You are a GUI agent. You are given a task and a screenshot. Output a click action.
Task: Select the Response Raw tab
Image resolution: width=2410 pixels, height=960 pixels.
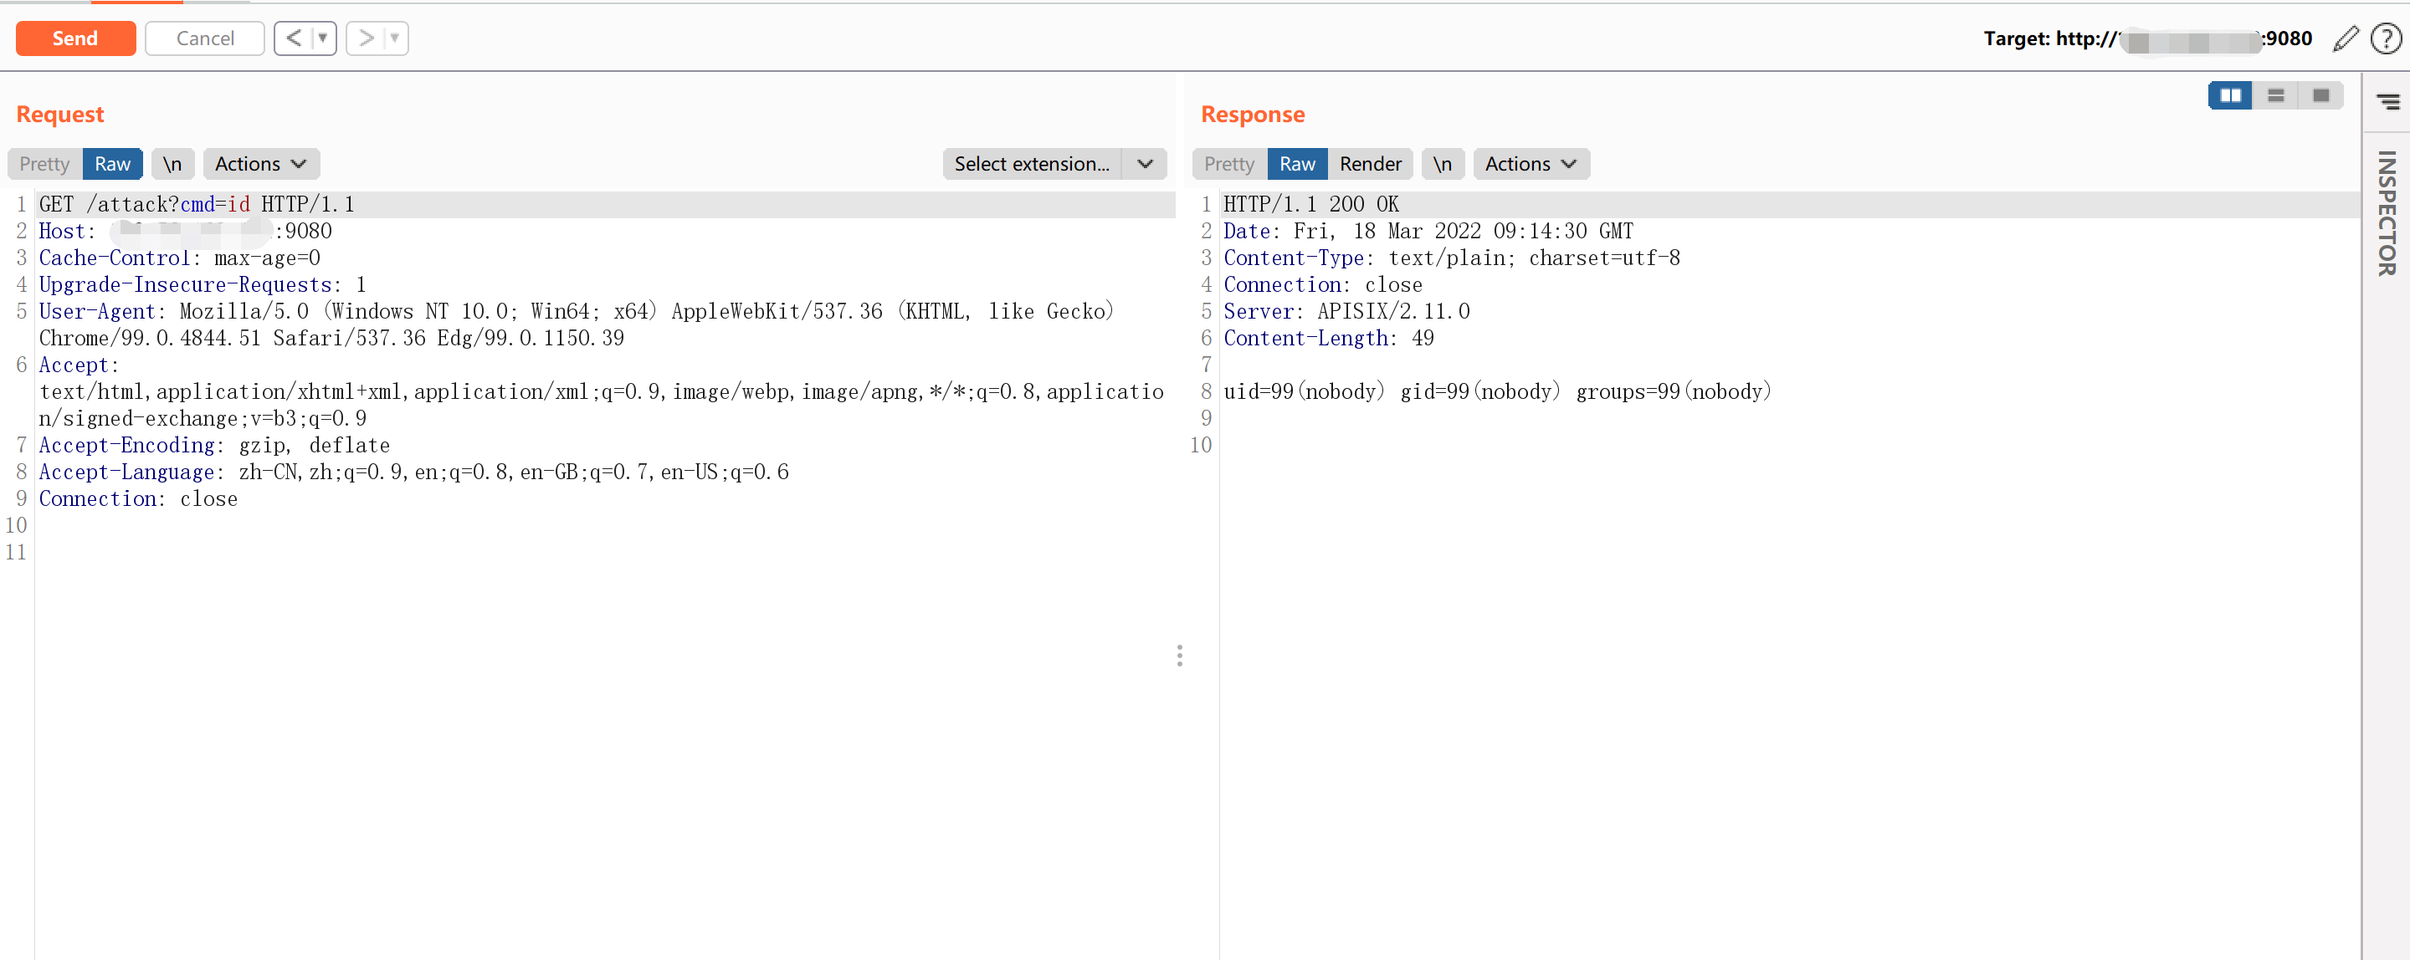coord(1297,164)
